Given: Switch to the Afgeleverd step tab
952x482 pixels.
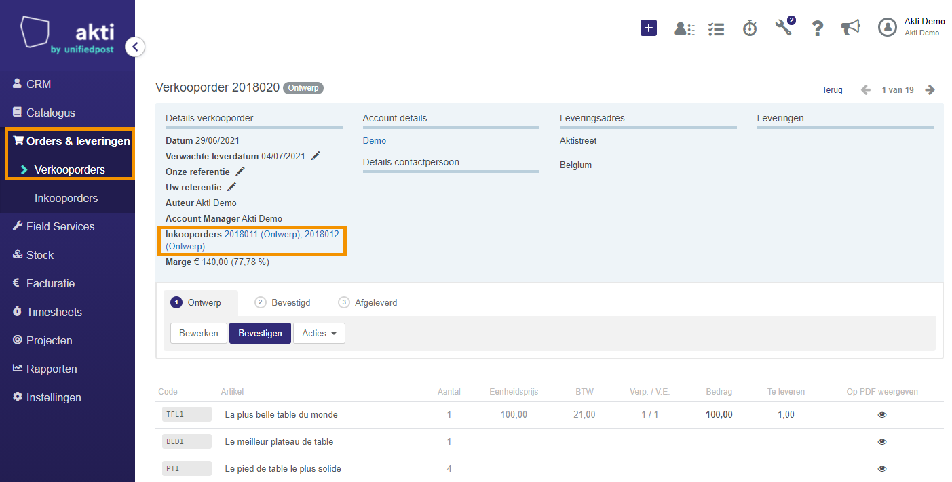Looking at the screenshot, I should [x=368, y=302].
